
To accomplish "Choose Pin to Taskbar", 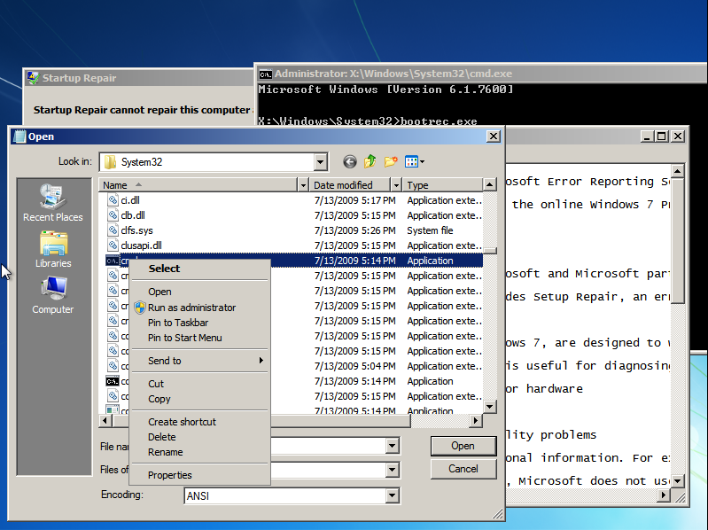I will [x=200, y=323].
